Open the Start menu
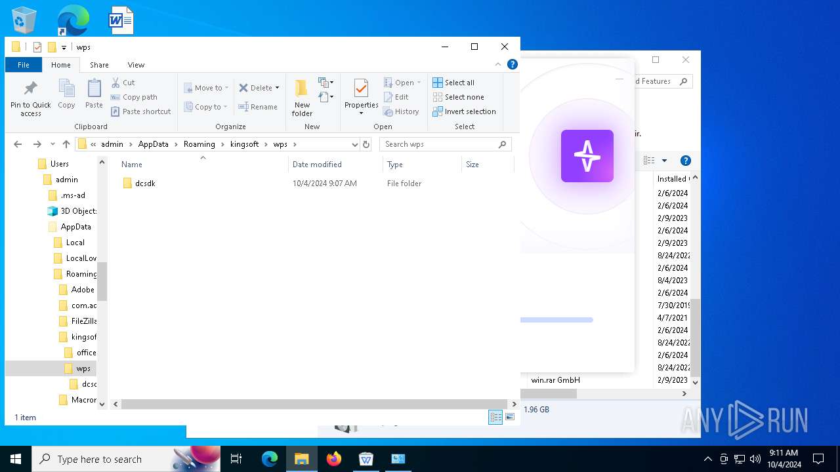Image resolution: width=840 pixels, height=472 pixels. pyautogui.click(x=16, y=459)
